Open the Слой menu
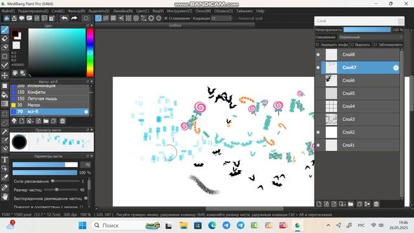This screenshot has height=233, width=414. point(58,11)
